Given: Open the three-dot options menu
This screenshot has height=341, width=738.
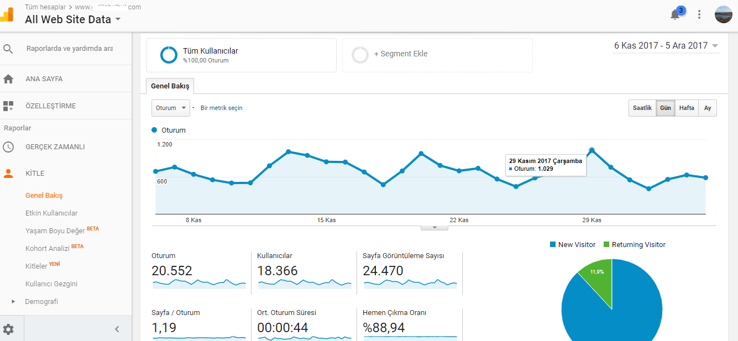Looking at the screenshot, I should pos(699,15).
